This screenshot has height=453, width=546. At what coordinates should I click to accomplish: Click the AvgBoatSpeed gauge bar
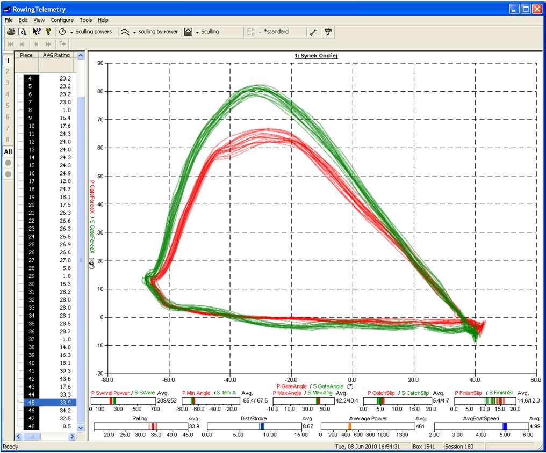[481, 426]
